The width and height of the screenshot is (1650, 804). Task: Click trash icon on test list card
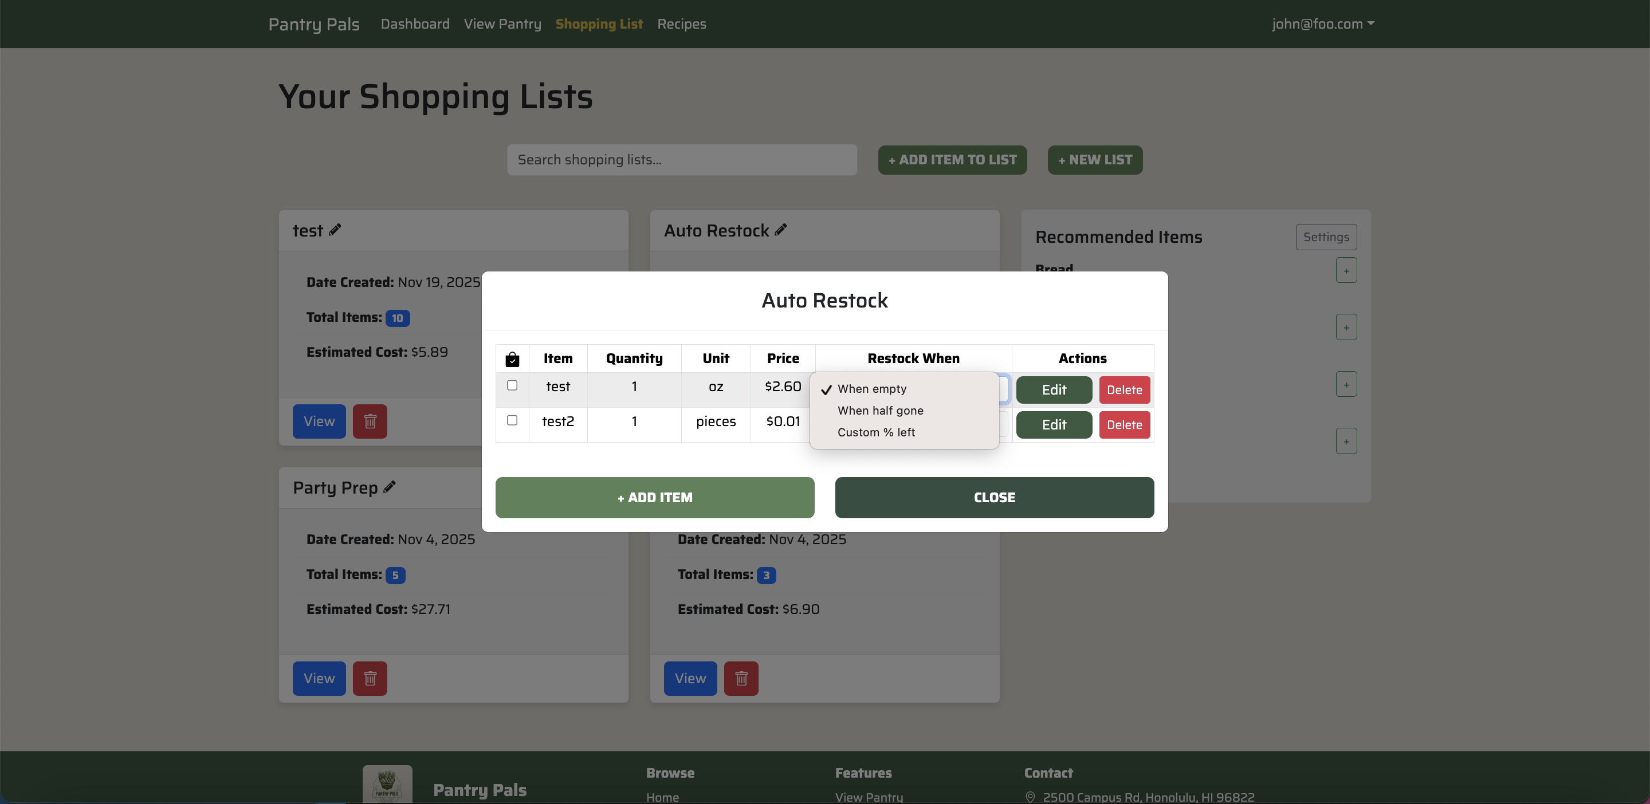(370, 421)
